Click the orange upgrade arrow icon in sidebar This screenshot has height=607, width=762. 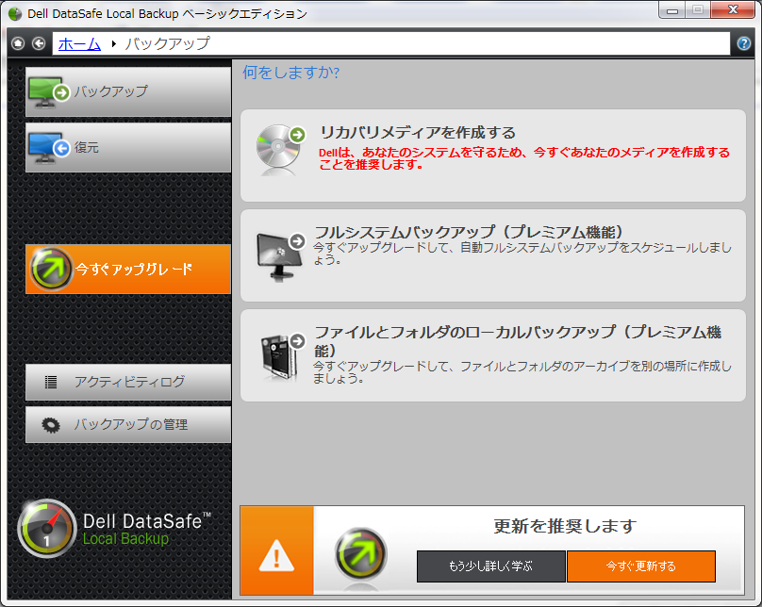(50, 269)
